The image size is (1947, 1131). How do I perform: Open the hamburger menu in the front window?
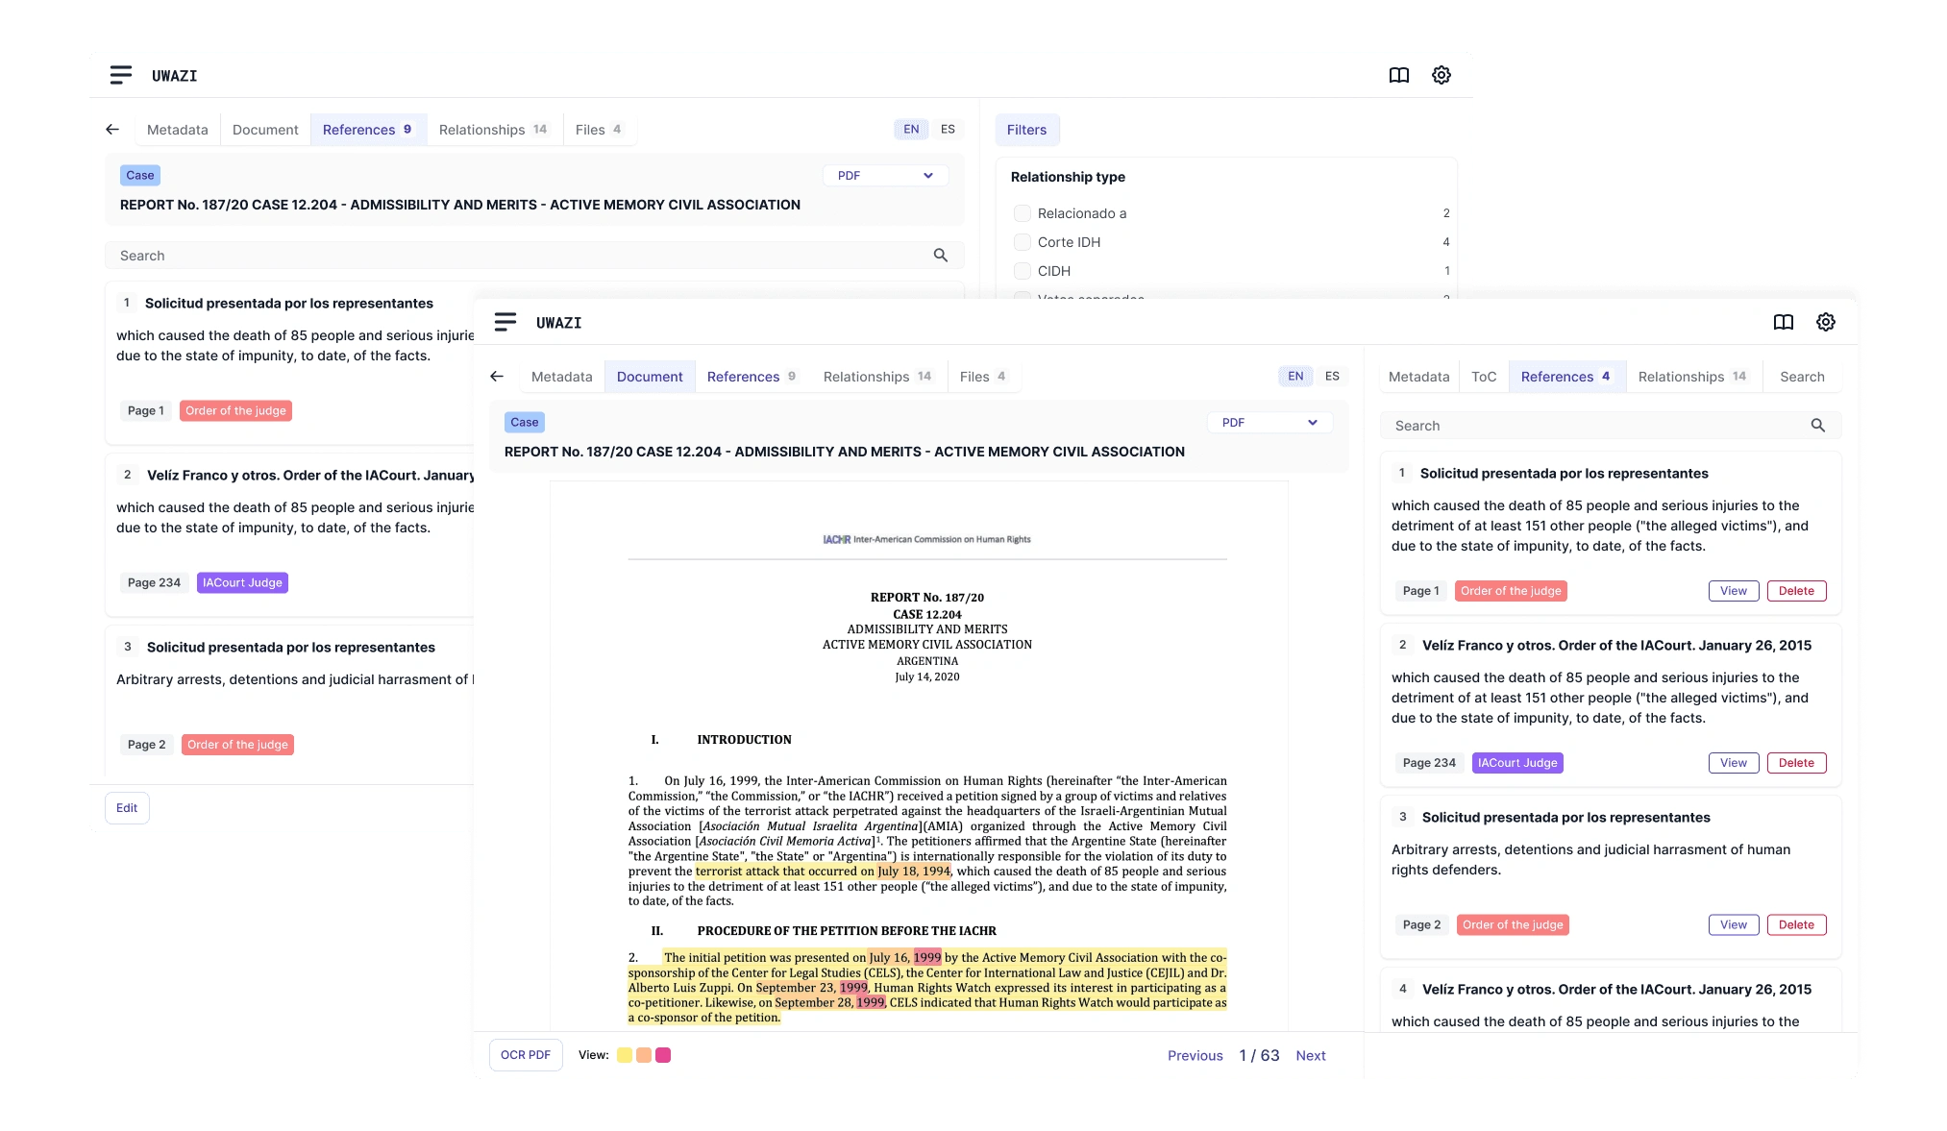[x=506, y=322]
